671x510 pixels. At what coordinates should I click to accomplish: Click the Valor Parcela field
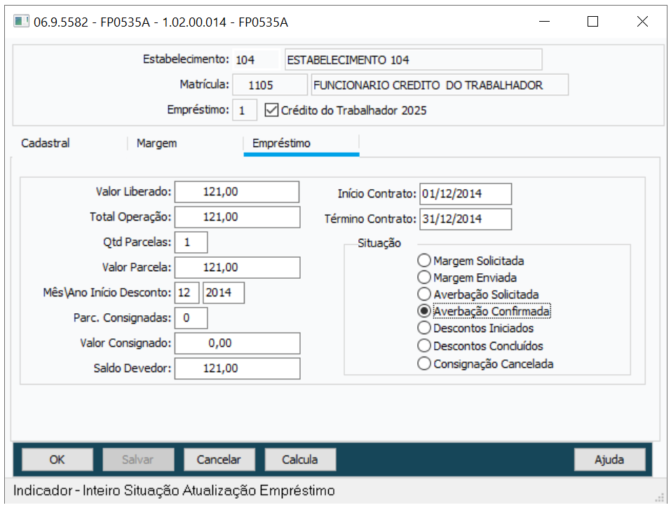(237, 268)
